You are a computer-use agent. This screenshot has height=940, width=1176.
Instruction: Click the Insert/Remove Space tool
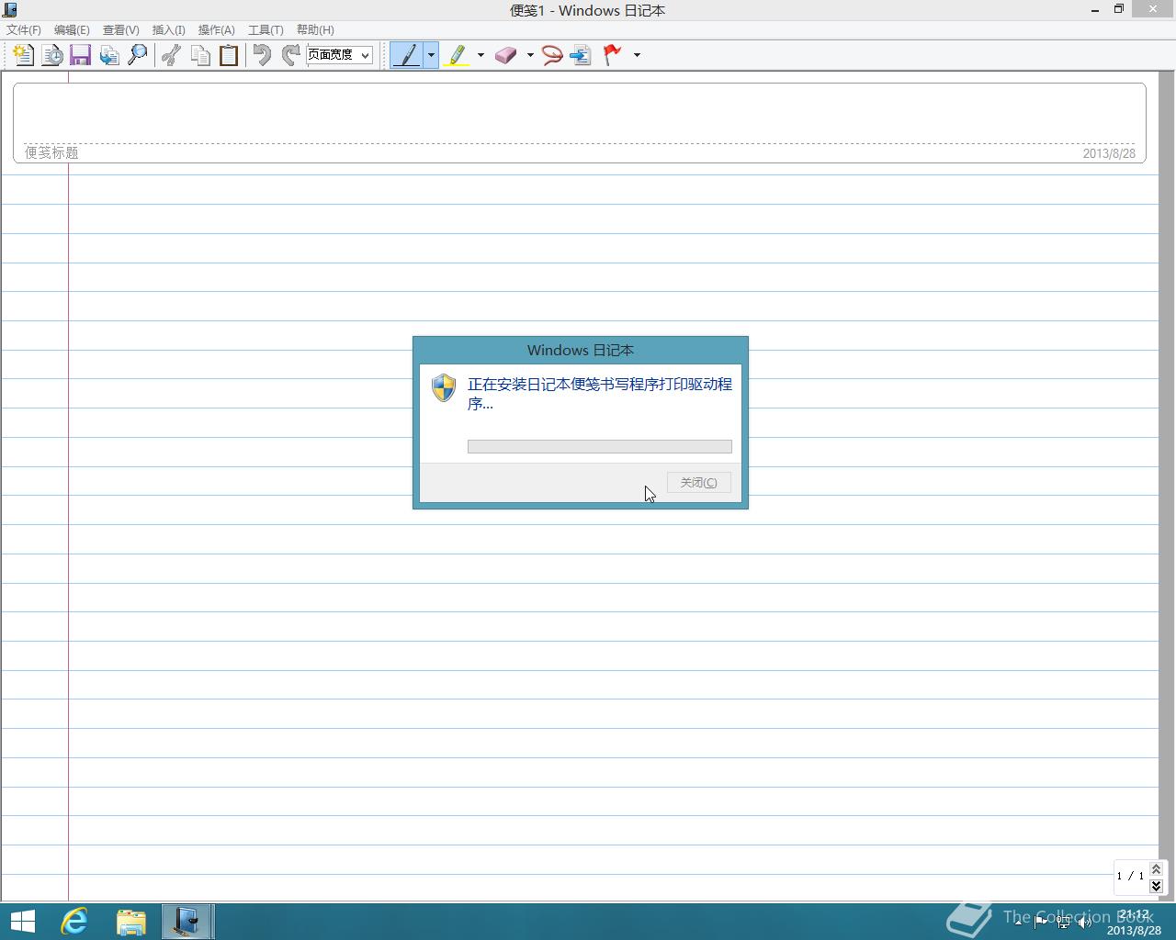pos(581,55)
